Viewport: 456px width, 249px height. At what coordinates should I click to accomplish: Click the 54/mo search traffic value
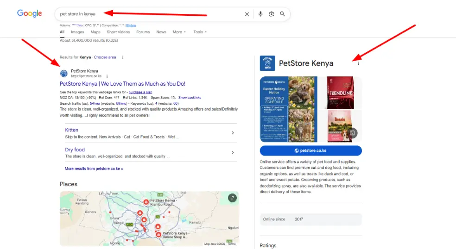[x=95, y=103]
